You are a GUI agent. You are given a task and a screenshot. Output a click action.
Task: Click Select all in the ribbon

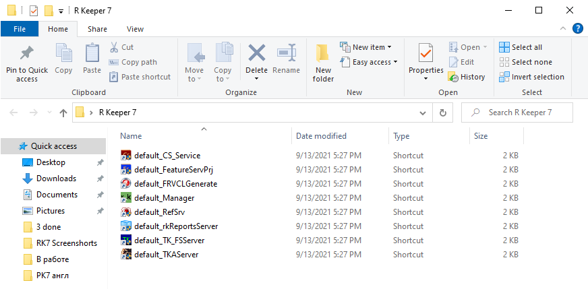520,47
